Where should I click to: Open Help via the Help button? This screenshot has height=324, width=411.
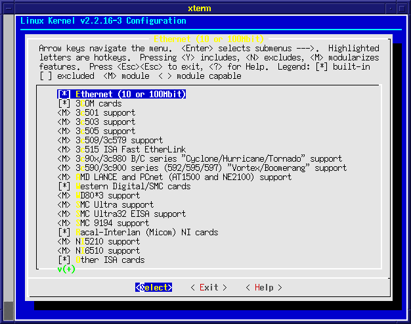tap(263, 288)
